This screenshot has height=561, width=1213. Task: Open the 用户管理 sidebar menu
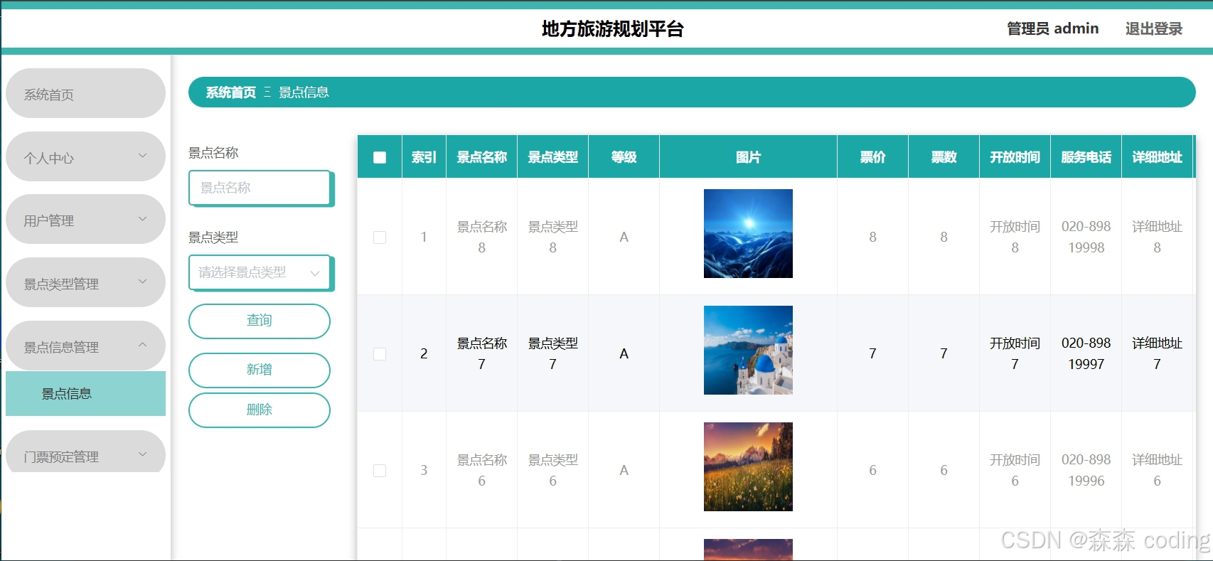pos(85,219)
